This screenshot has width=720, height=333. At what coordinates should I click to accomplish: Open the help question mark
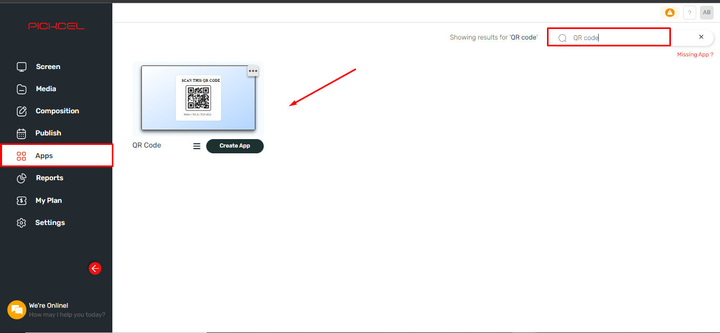point(689,13)
